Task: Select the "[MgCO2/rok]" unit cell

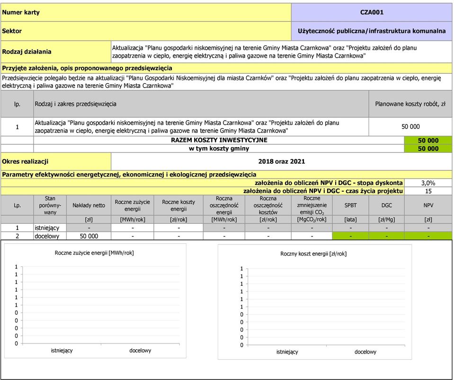Action: (312, 220)
